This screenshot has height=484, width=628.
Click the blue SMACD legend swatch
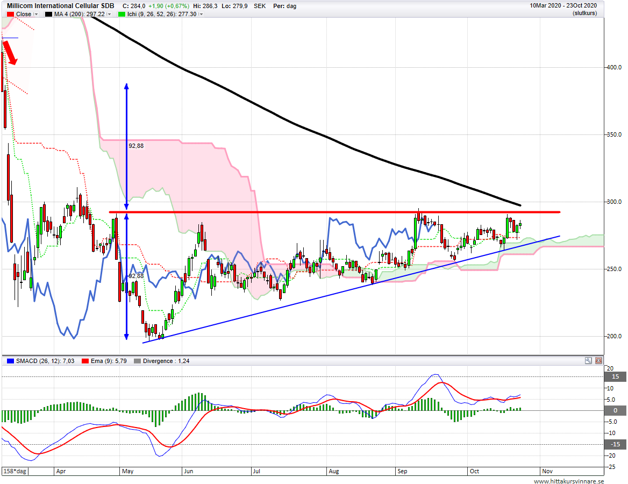tap(10, 361)
